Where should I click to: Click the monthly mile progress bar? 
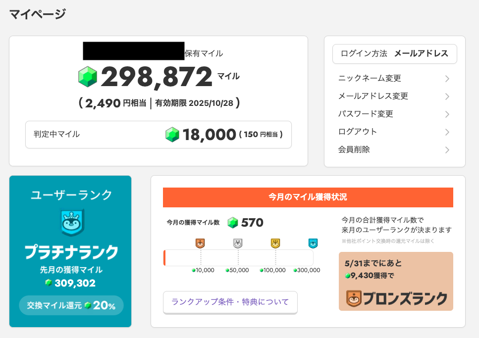click(238, 258)
